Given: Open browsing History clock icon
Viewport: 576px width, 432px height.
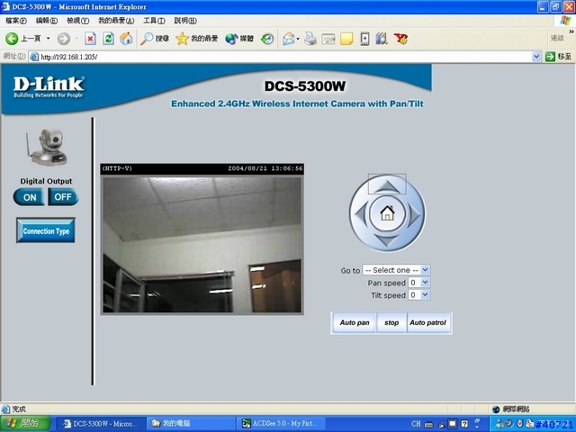Looking at the screenshot, I should click(x=267, y=38).
